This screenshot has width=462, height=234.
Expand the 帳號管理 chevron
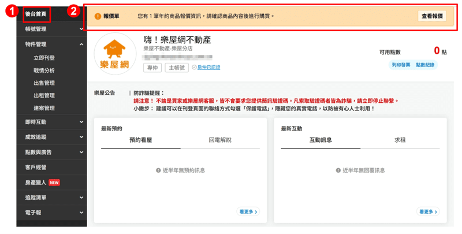81,29
